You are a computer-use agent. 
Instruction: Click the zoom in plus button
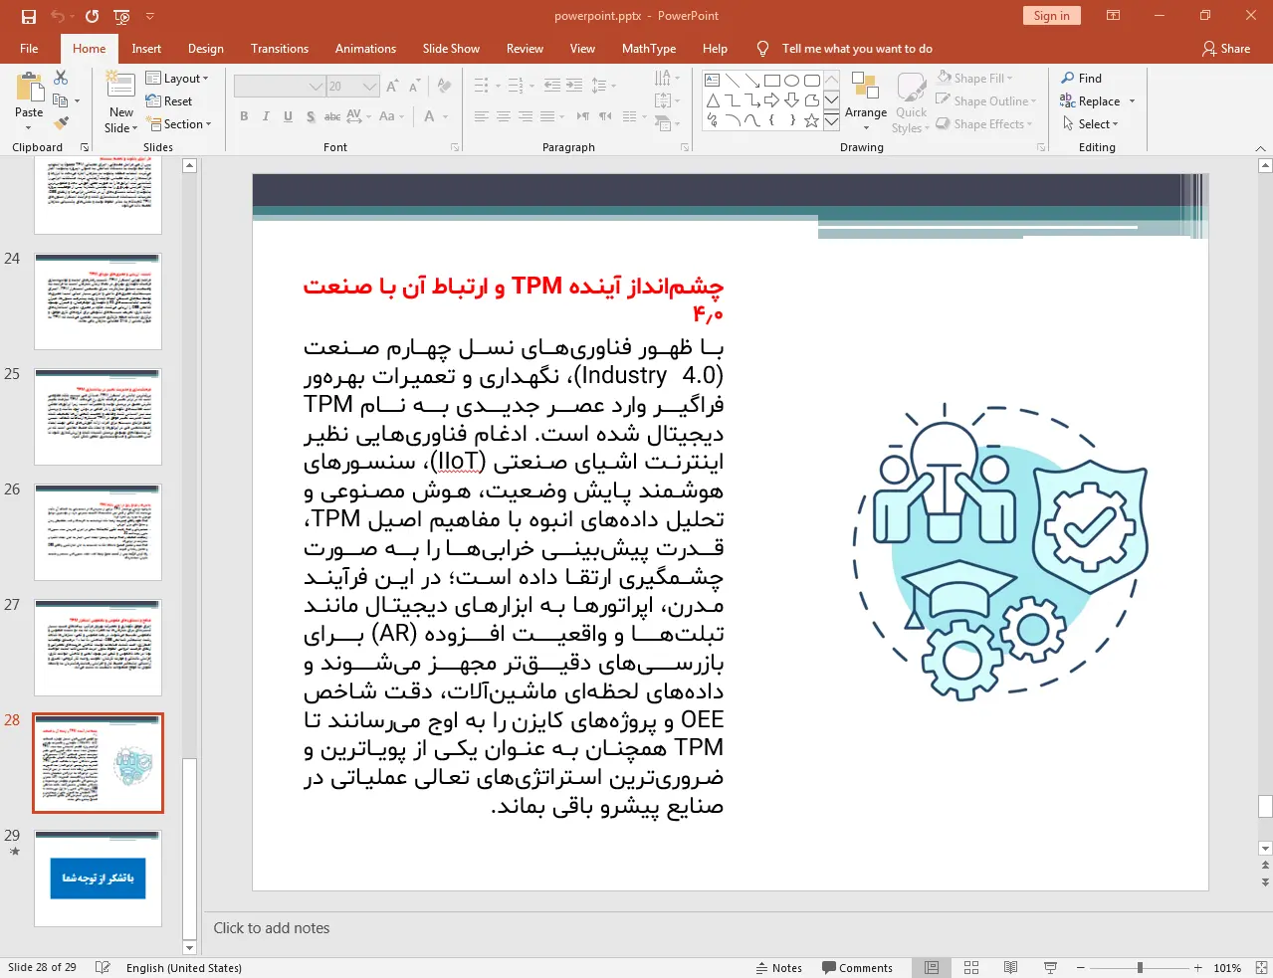[x=1197, y=967]
